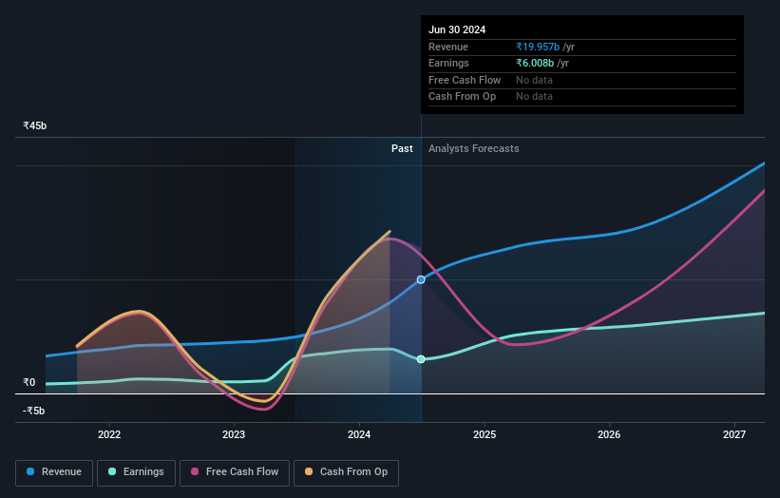Image resolution: width=780 pixels, height=498 pixels.
Task: Click the blue Revenue legend dot
Action: pyautogui.click(x=30, y=471)
